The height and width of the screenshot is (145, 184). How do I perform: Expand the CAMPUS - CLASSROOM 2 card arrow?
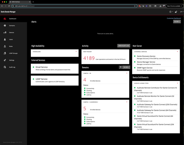coord(127,102)
